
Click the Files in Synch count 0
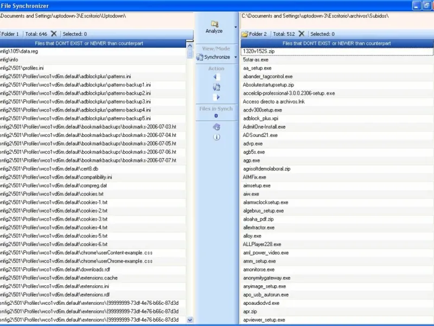(x=216, y=116)
